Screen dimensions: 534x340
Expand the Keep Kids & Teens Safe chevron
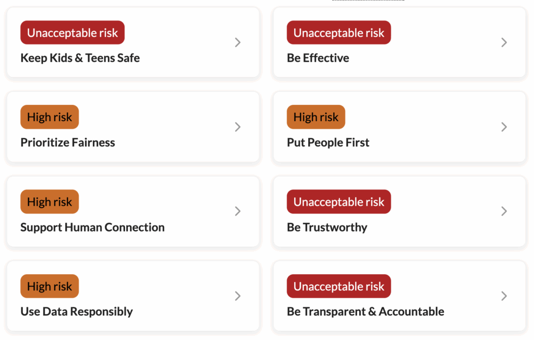tap(238, 42)
